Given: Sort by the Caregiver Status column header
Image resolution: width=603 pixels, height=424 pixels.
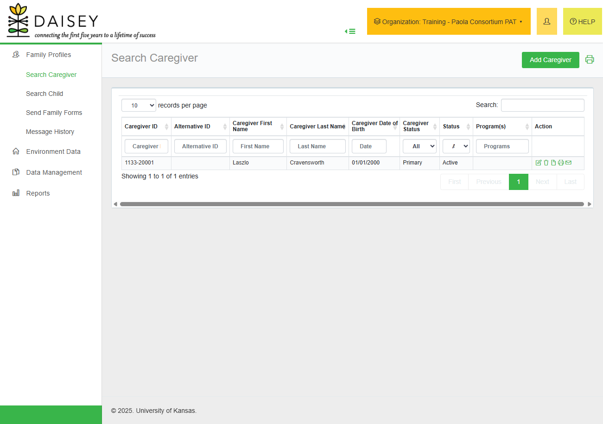Looking at the screenshot, I should pos(419,127).
